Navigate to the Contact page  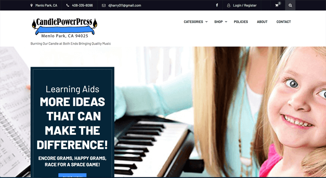click(x=283, y=22)
